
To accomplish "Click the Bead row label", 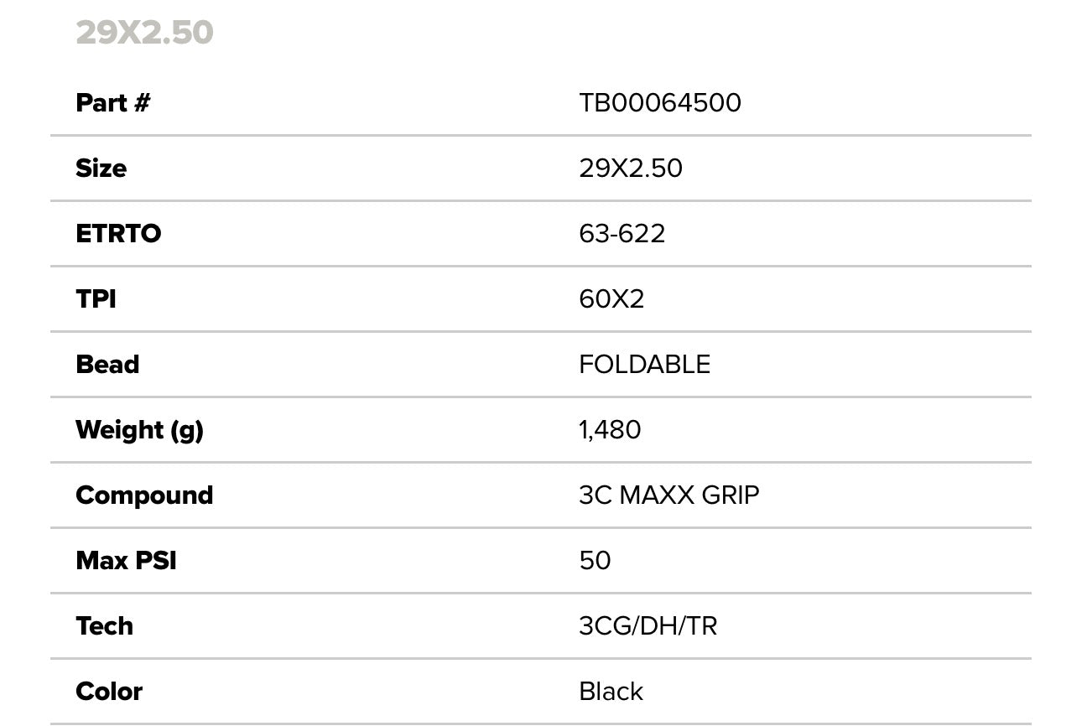I will 107,364.
